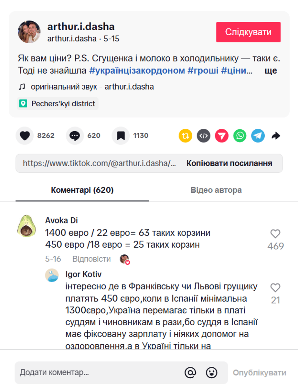Image resolution: width=298 pixels, height=388 pixels.
Task: Open the embed code icon
Action: 203,136
